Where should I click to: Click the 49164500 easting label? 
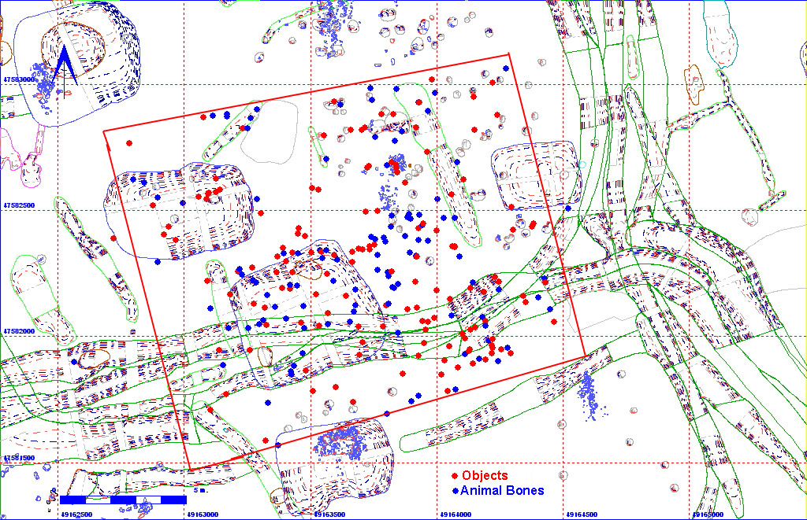click(x=581, y=514)
